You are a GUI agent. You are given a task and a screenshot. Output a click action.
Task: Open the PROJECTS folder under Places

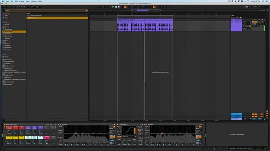click(8, 77)
